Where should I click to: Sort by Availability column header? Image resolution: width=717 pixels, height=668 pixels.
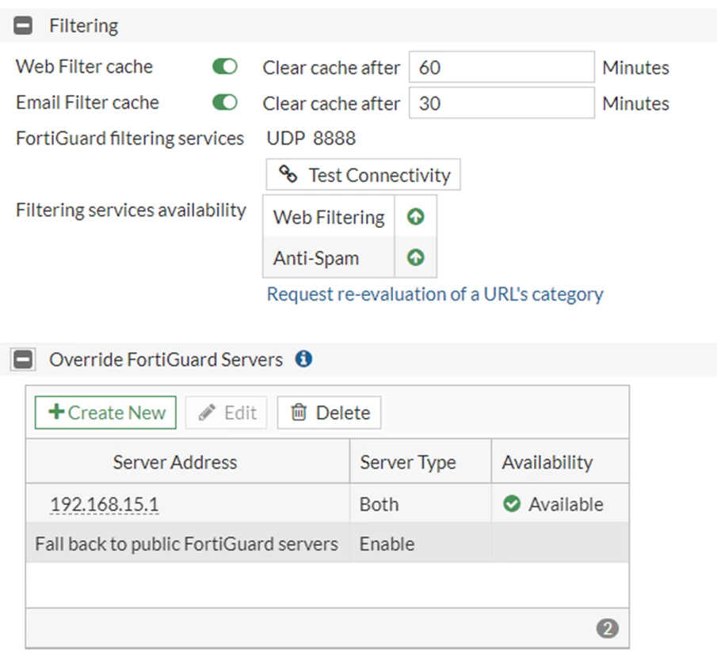click(560, 461)
